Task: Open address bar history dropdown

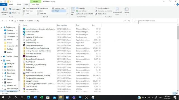Action: (x=125, y=21)
